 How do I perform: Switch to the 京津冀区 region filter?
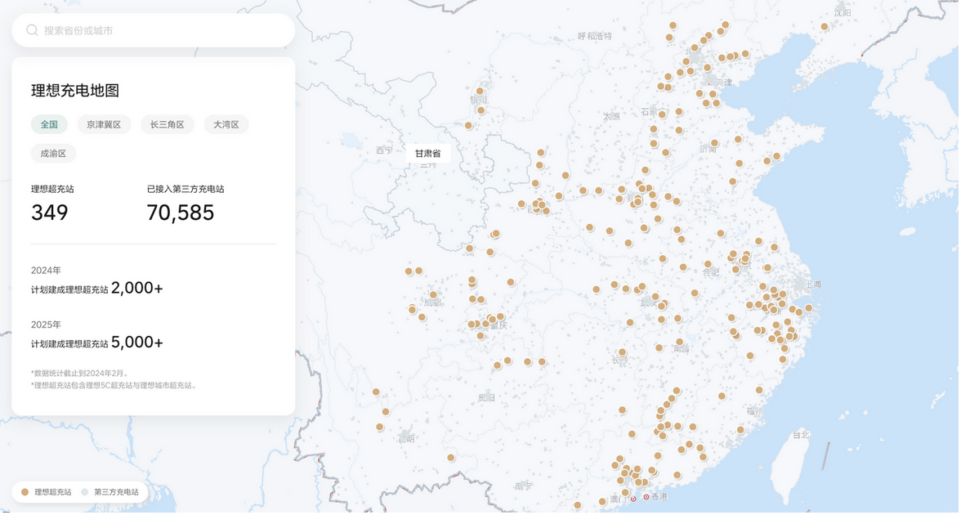click(x=104, y=124)
